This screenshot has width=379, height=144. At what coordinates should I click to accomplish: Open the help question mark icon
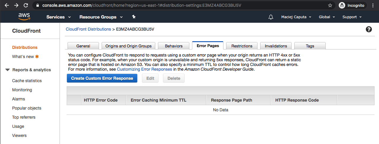coord(369,29)
